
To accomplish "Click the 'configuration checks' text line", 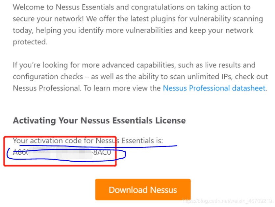I will (x=48, y=77).
